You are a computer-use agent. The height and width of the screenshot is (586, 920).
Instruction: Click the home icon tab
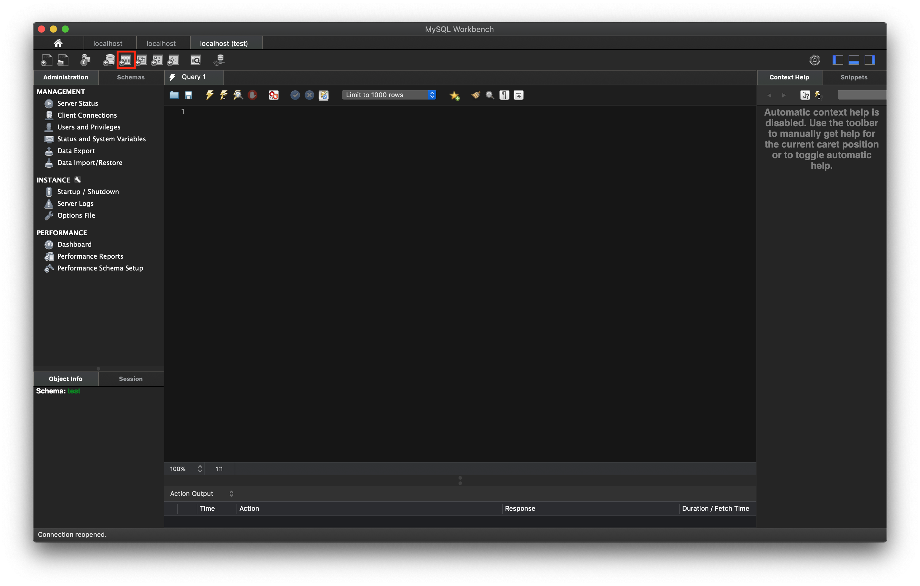58,43
